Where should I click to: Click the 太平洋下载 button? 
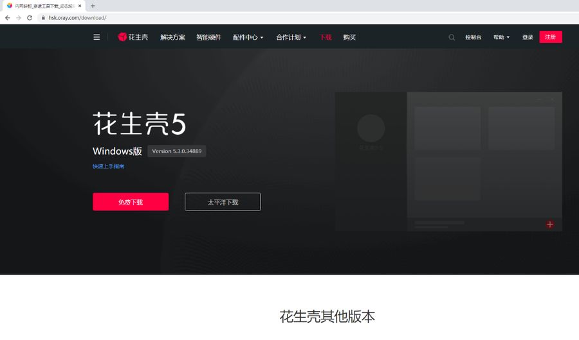coord(223,202)
